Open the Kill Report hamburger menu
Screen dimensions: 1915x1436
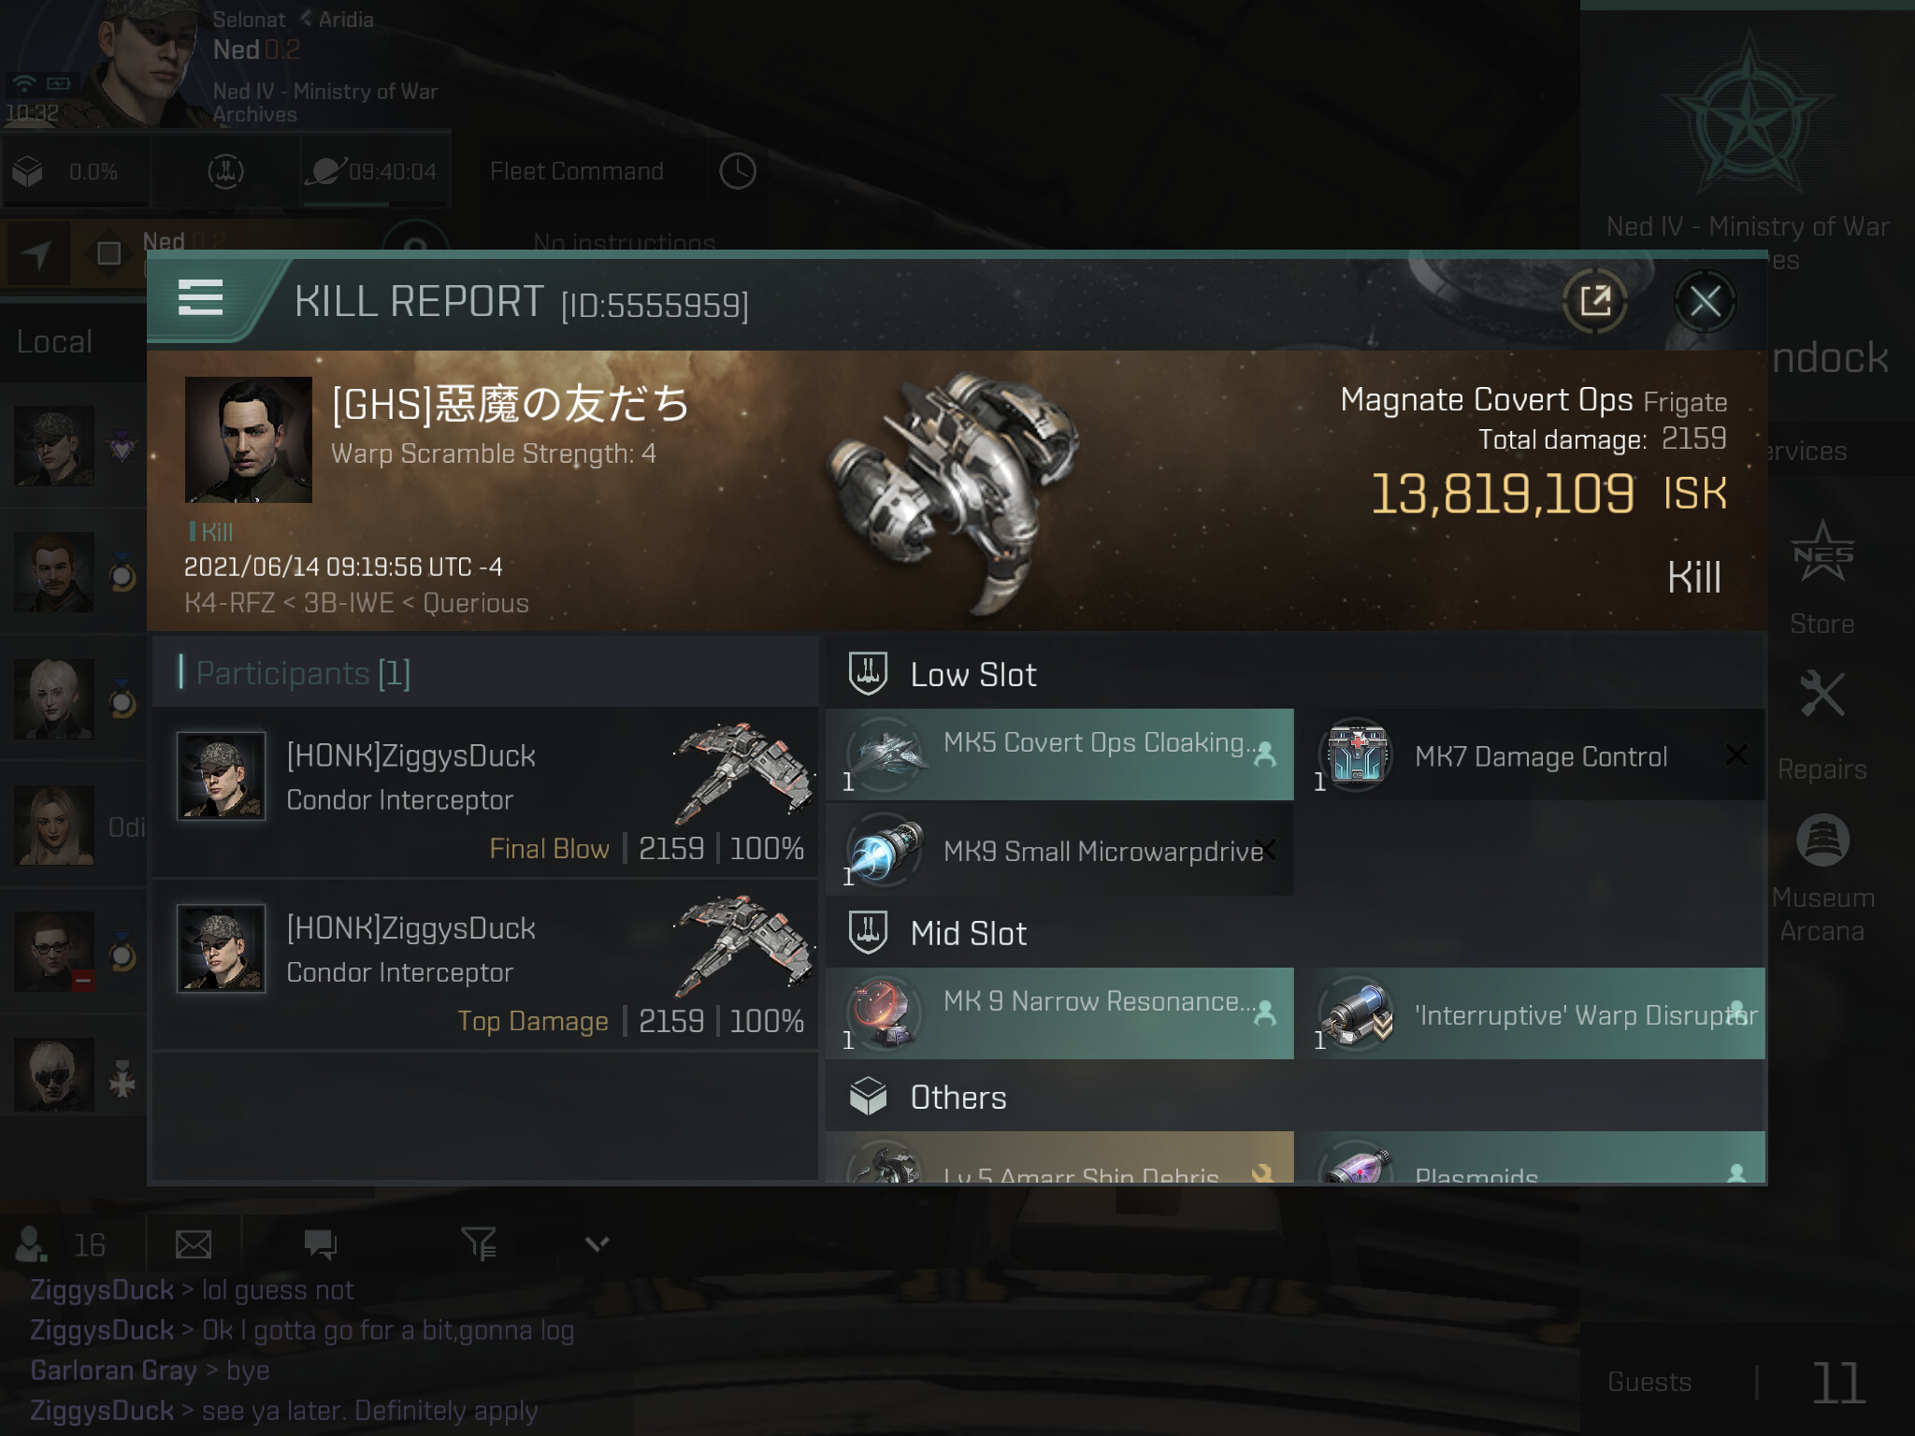tap(200, 298)
